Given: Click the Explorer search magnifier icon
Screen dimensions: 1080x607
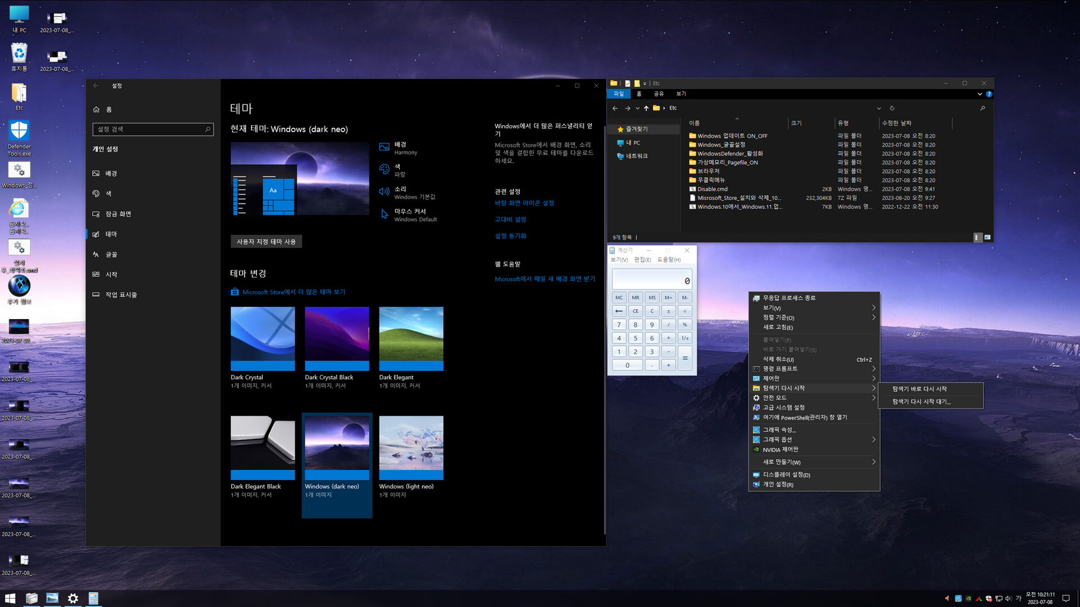Looking at the screenshot, I should point(982,108).
